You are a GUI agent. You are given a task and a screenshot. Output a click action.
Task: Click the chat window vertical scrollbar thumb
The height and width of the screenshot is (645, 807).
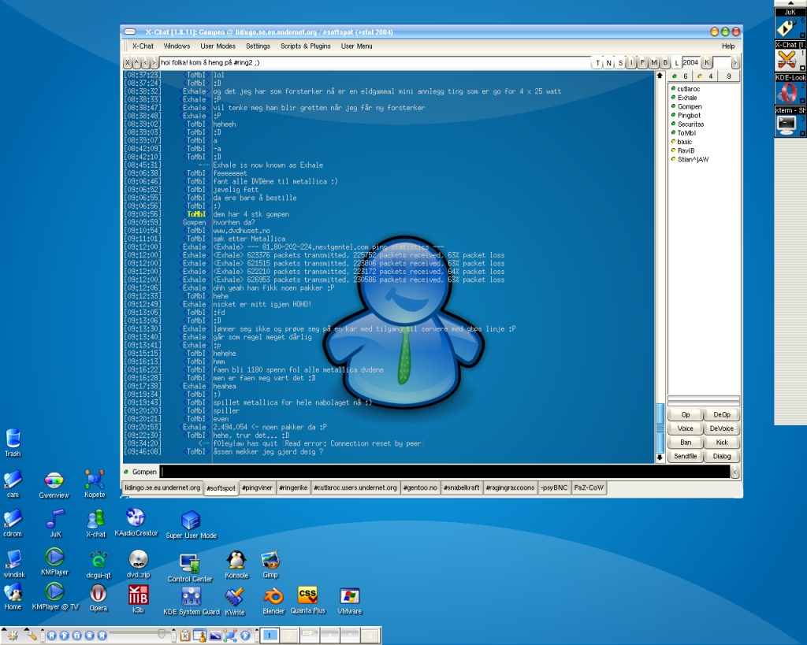coord(660,428)
